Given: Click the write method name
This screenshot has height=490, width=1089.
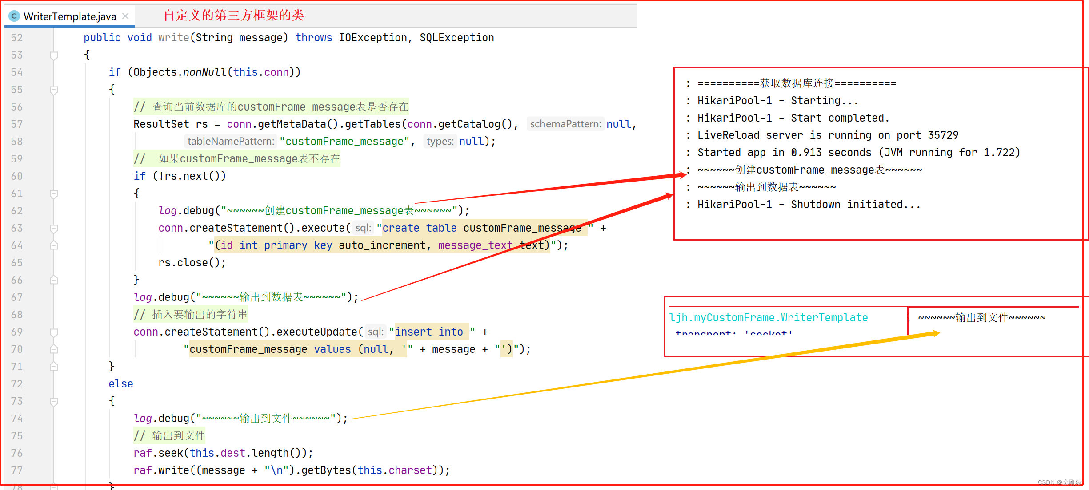Looking at the screenshot, I should [x=174, y=38].
